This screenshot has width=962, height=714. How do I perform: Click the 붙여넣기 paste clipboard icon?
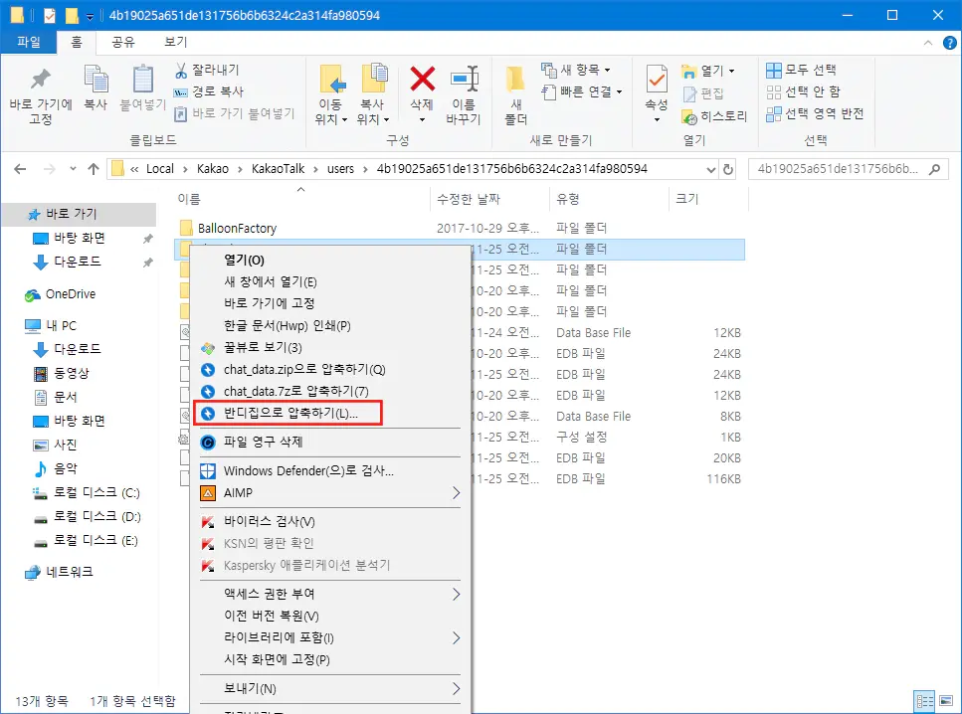(142, 79)
